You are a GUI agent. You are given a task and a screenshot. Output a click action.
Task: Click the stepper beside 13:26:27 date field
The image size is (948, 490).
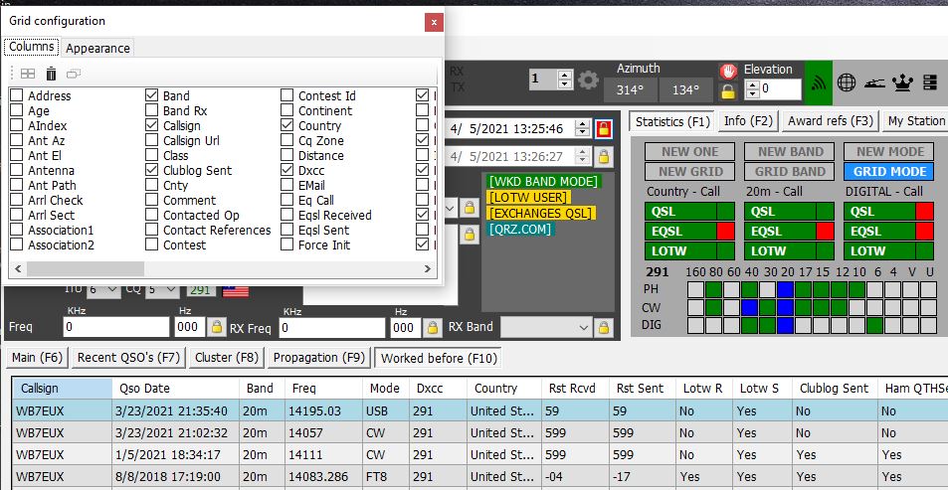[583, 157]
